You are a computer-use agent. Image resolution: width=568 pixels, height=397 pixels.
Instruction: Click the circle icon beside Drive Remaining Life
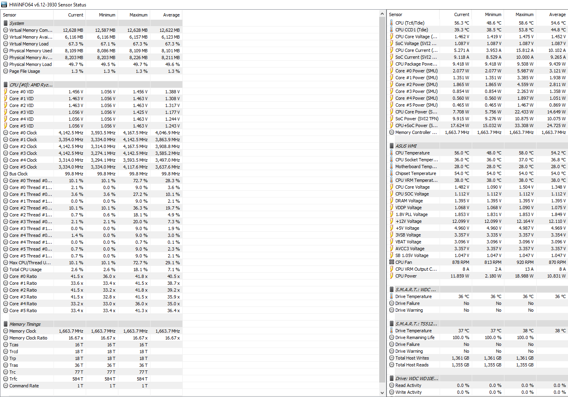click(392, 337)
